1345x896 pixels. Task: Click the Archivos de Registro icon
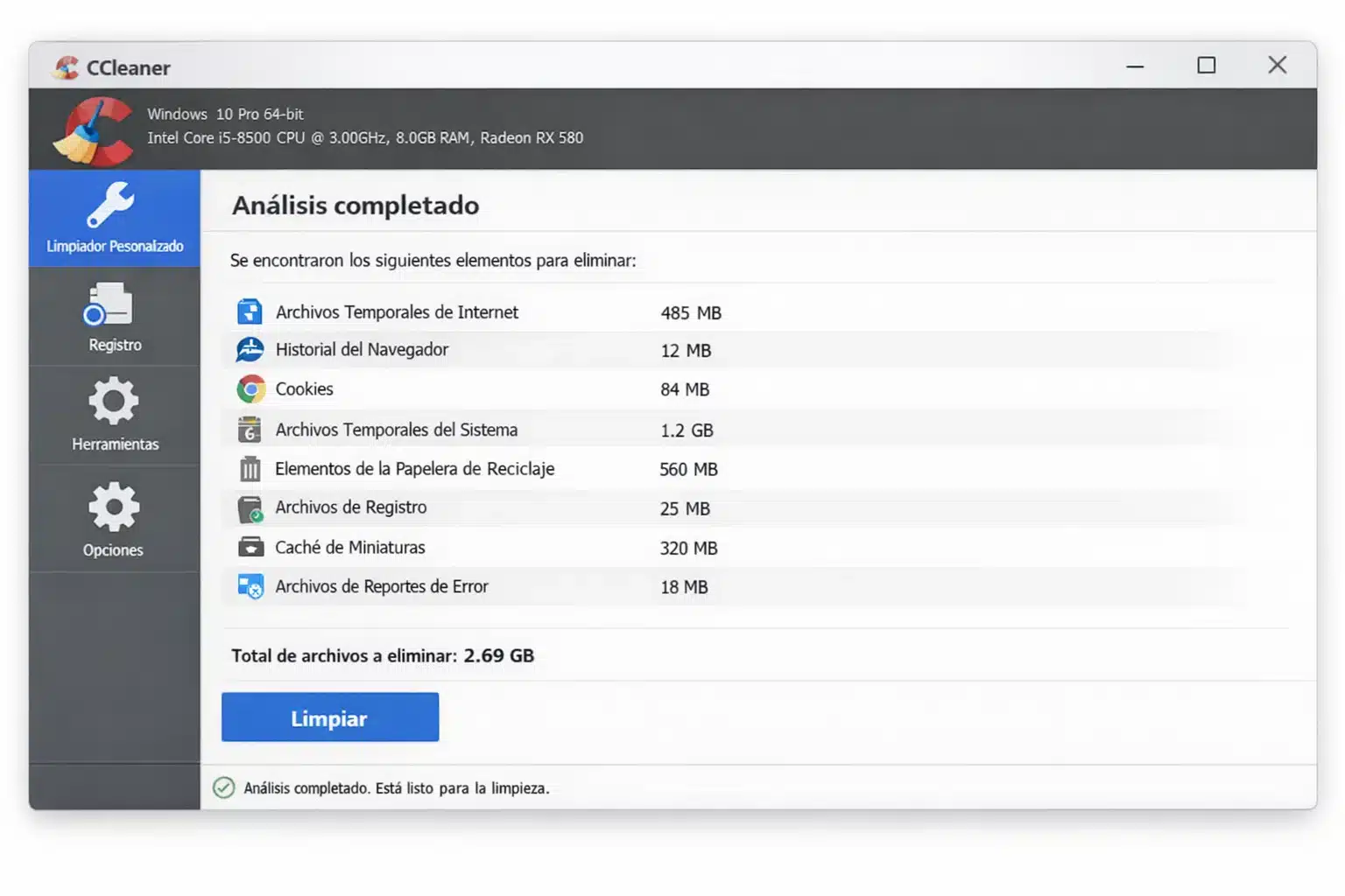tap(249, 507)
